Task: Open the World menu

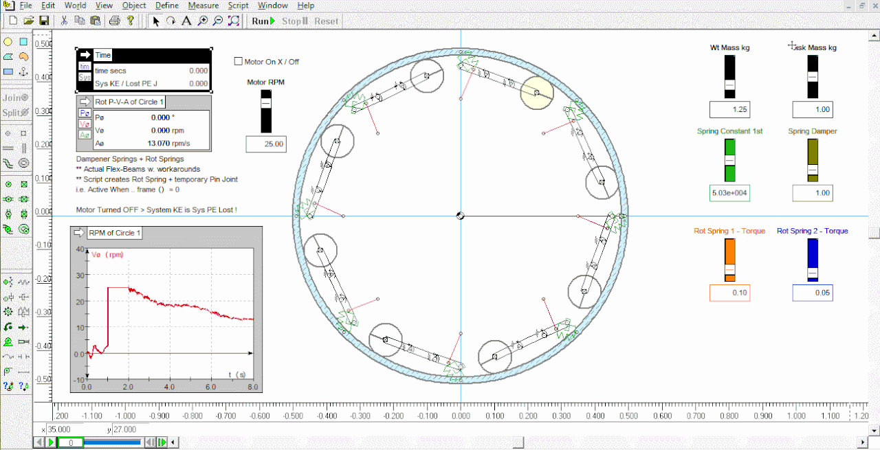Action: [75, 5]
